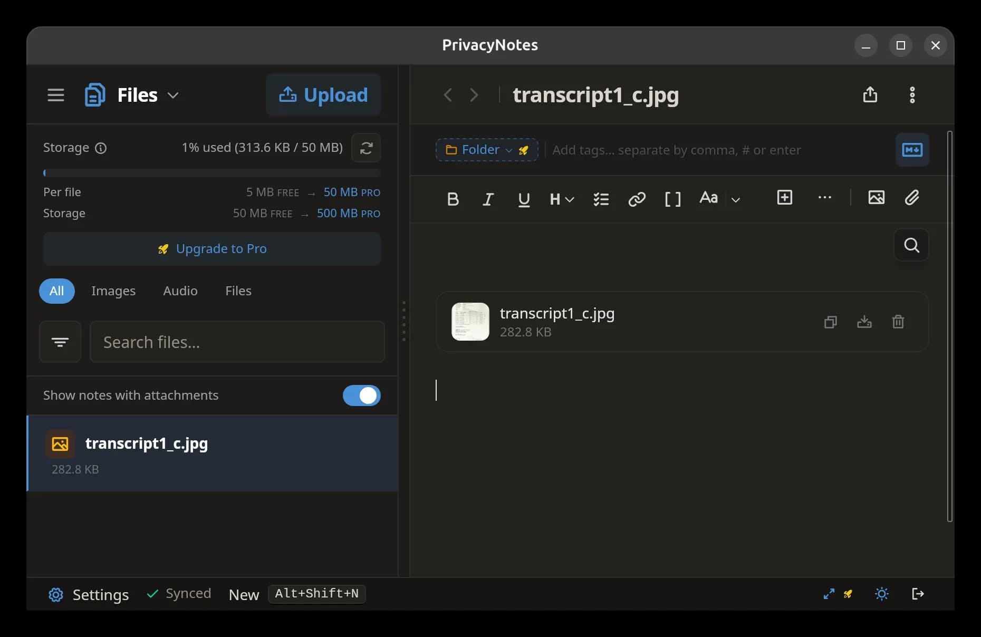Attach a file with the paperclip

coord(912,197)
